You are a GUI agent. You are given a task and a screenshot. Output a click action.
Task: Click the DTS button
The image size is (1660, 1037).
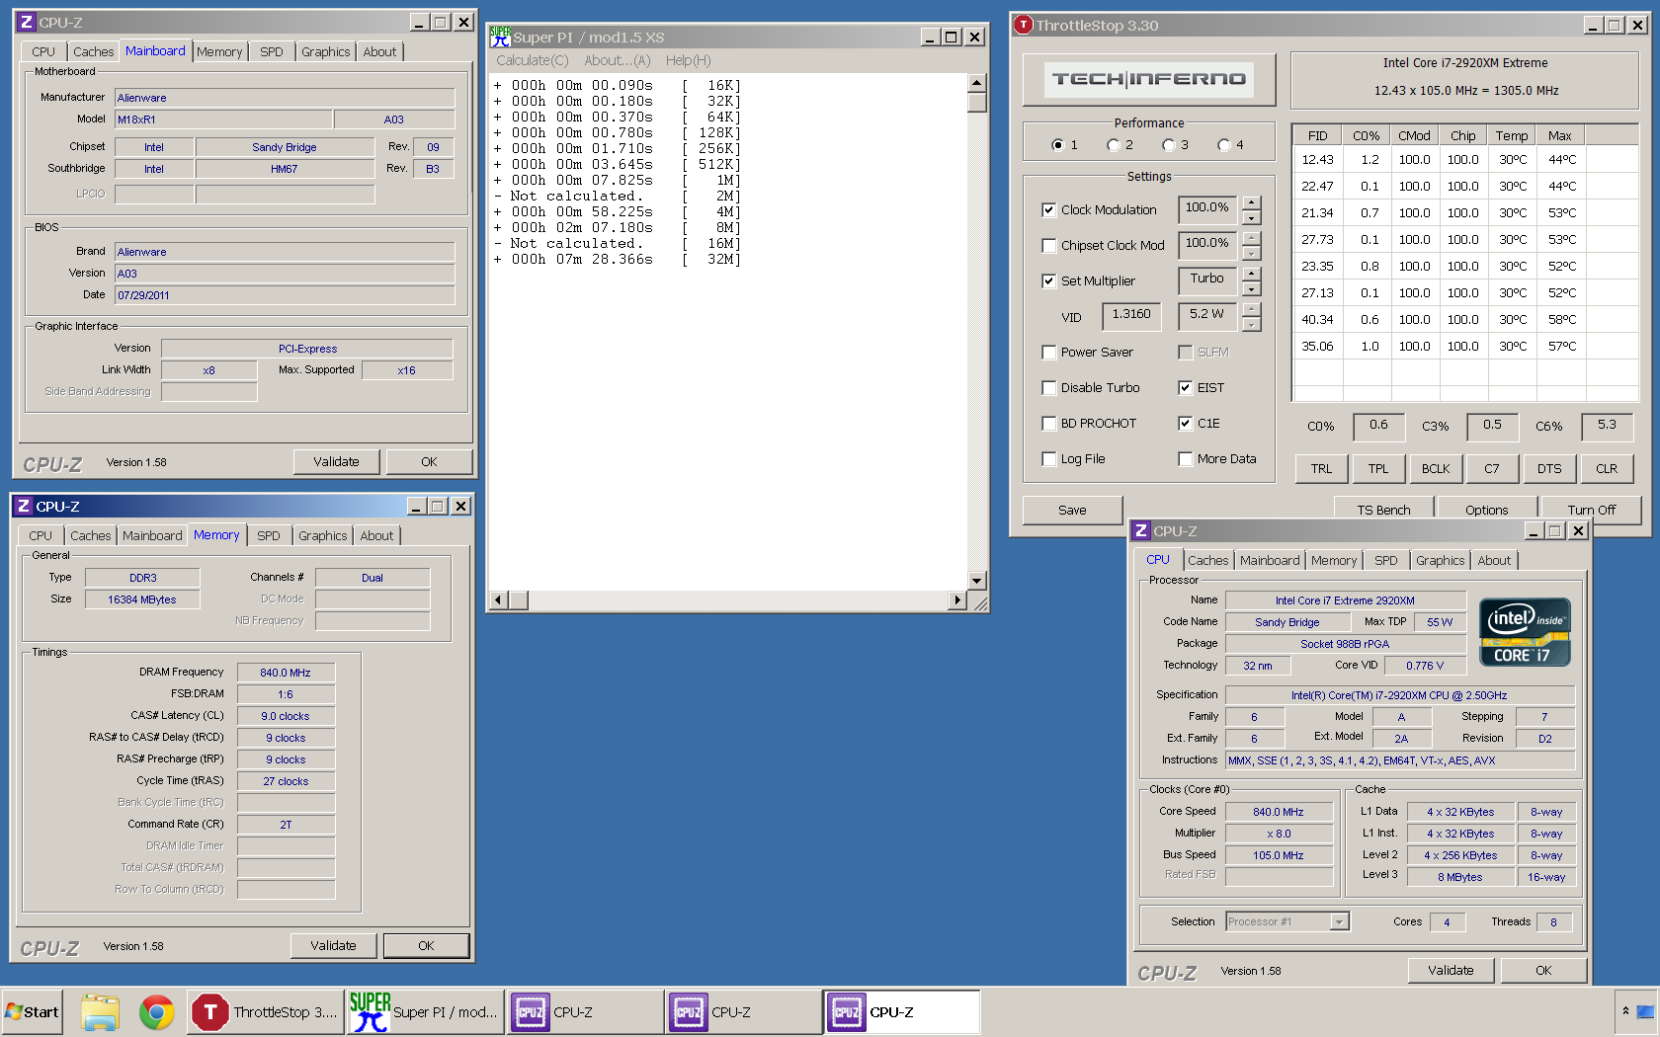(x=1549, y=468)
